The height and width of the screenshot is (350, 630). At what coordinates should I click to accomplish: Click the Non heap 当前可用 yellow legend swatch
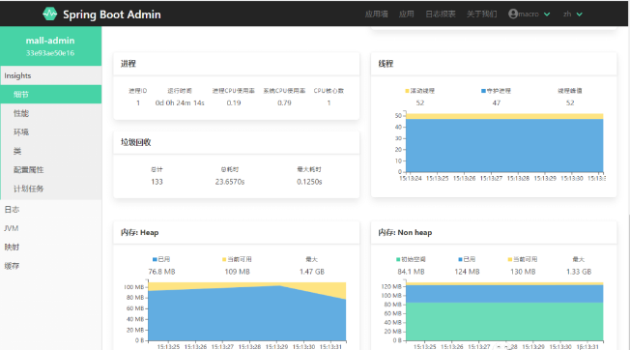(510, 259)
